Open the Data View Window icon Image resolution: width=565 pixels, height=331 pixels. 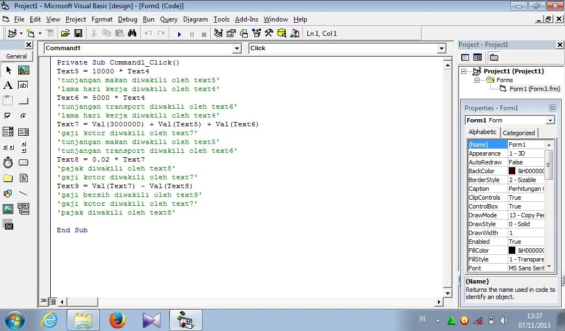[x=282, y=34]
